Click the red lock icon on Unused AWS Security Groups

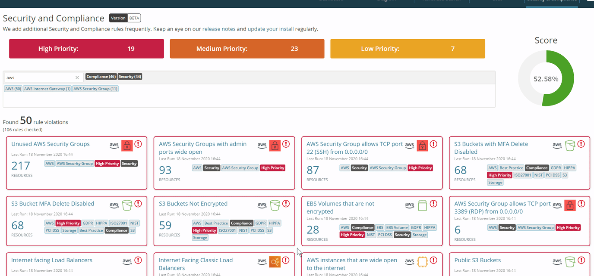[127, 146]
